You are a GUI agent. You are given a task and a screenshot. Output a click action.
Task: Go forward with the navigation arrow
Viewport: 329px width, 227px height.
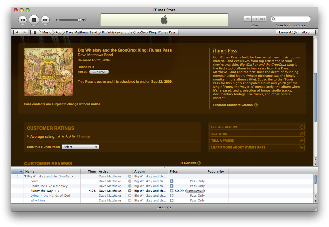[24, 32]
